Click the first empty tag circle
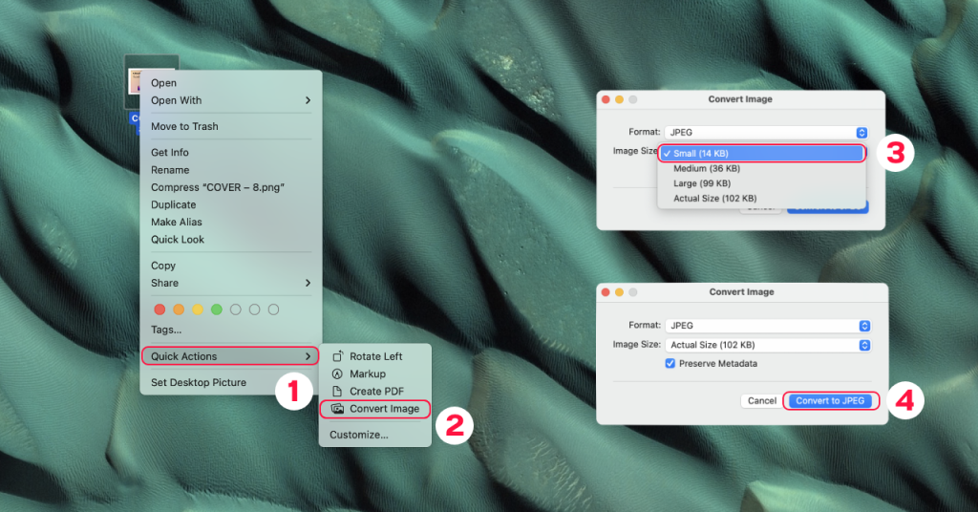978x512 pixels. [235, 309]
